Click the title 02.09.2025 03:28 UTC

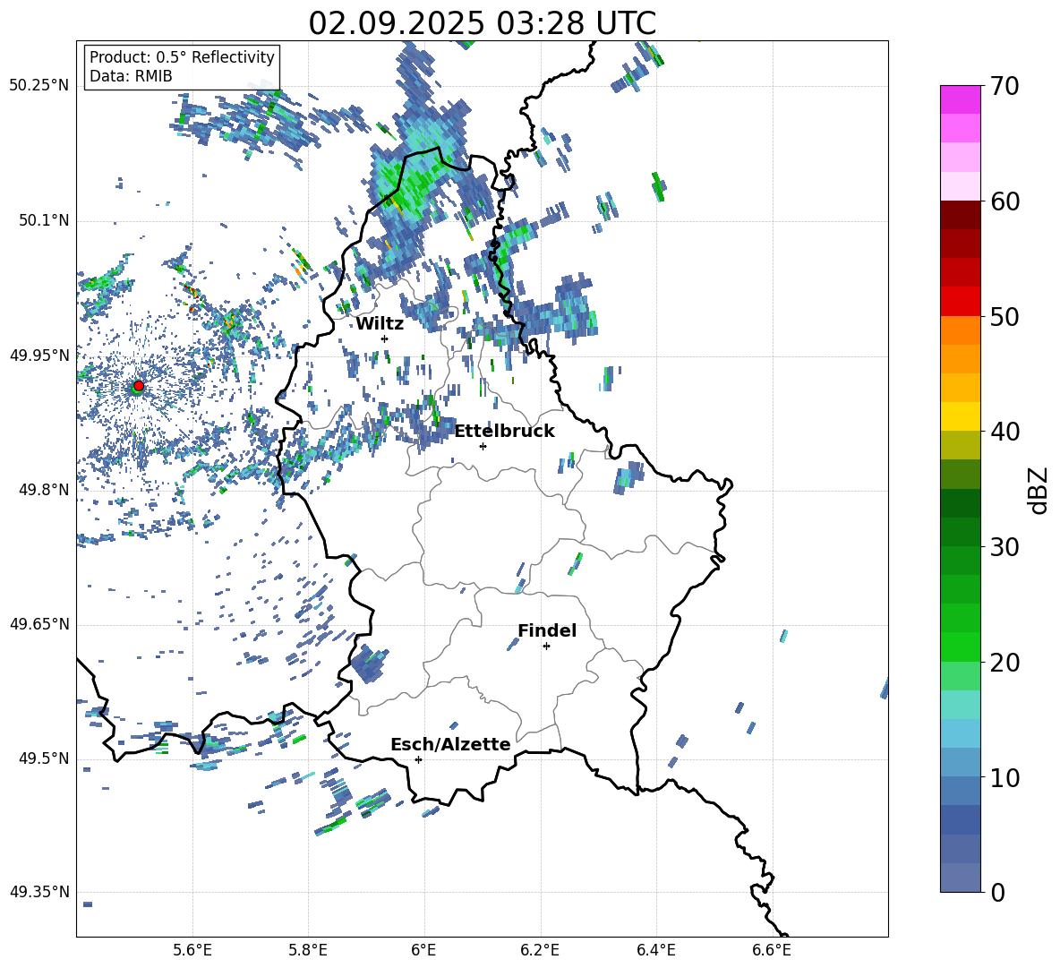tap(483, 23)
